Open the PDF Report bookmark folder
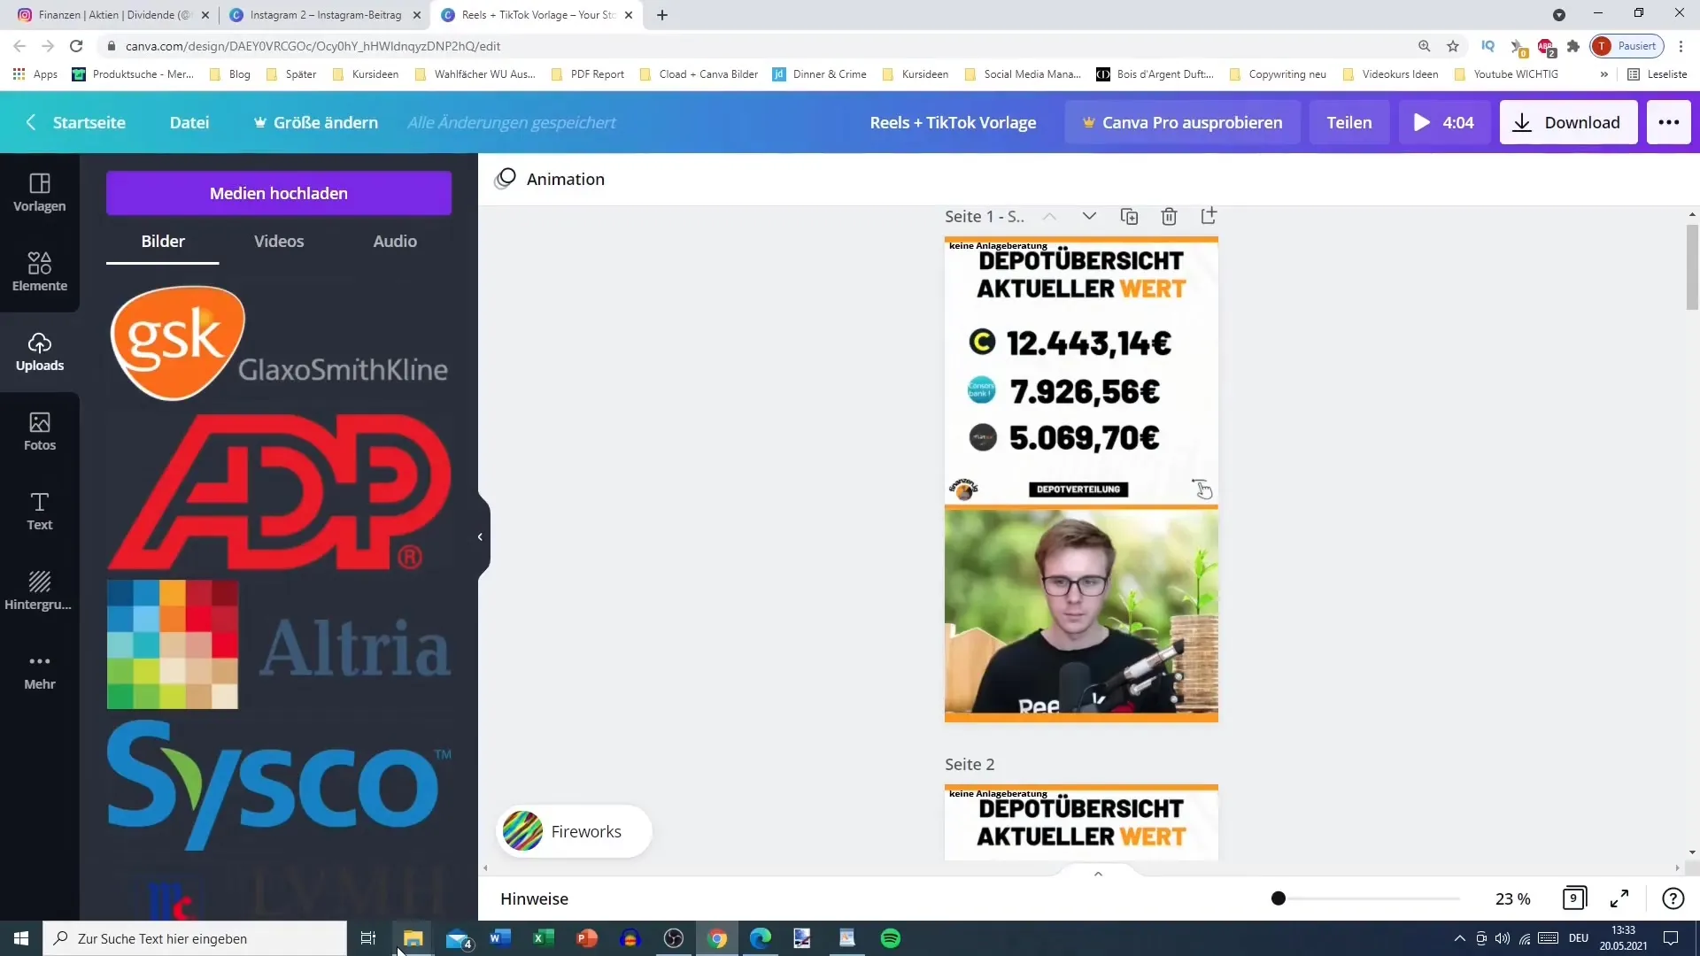This screenshot has width=1700, height=956. pos(587,74)
